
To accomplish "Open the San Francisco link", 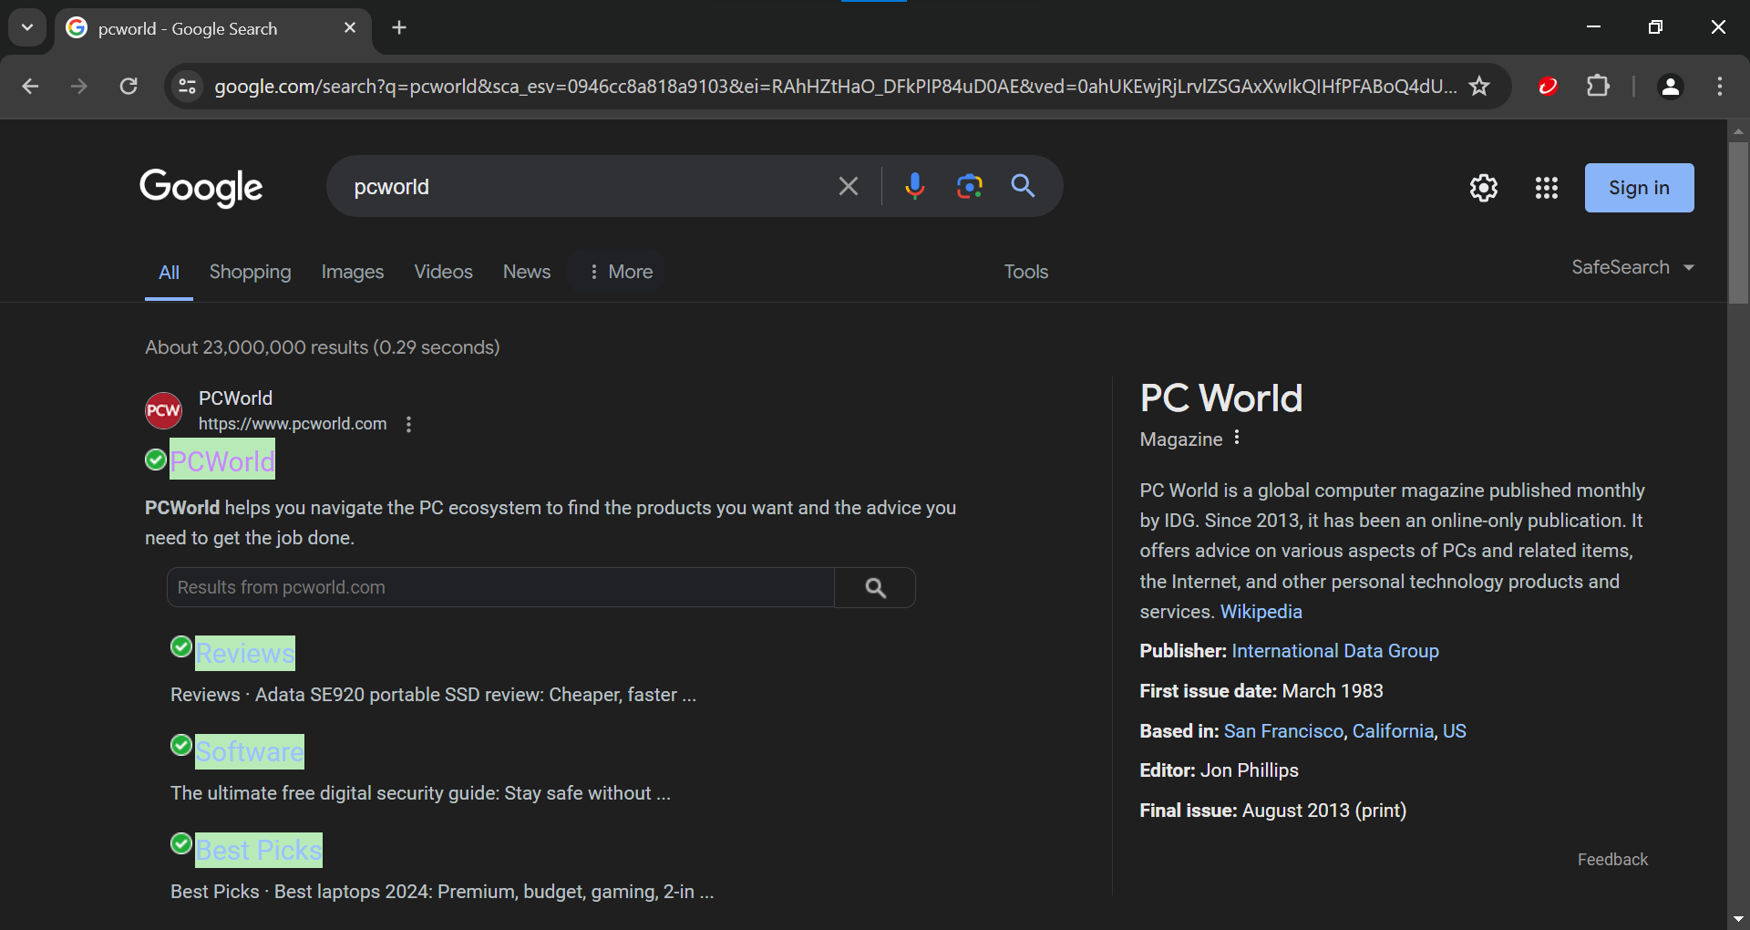I will point(1283,731).
